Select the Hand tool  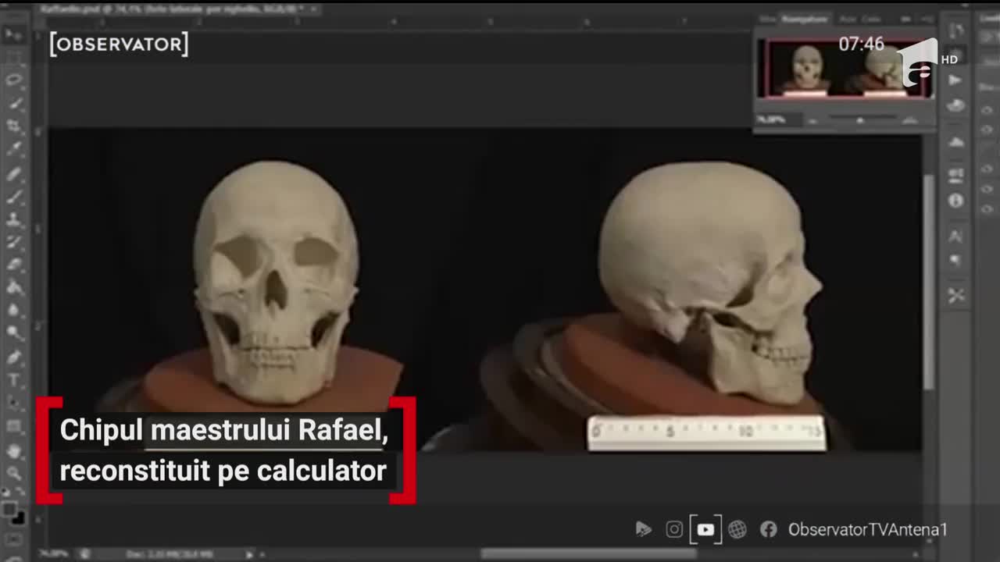pyautogui.click(x=13, y=450)
